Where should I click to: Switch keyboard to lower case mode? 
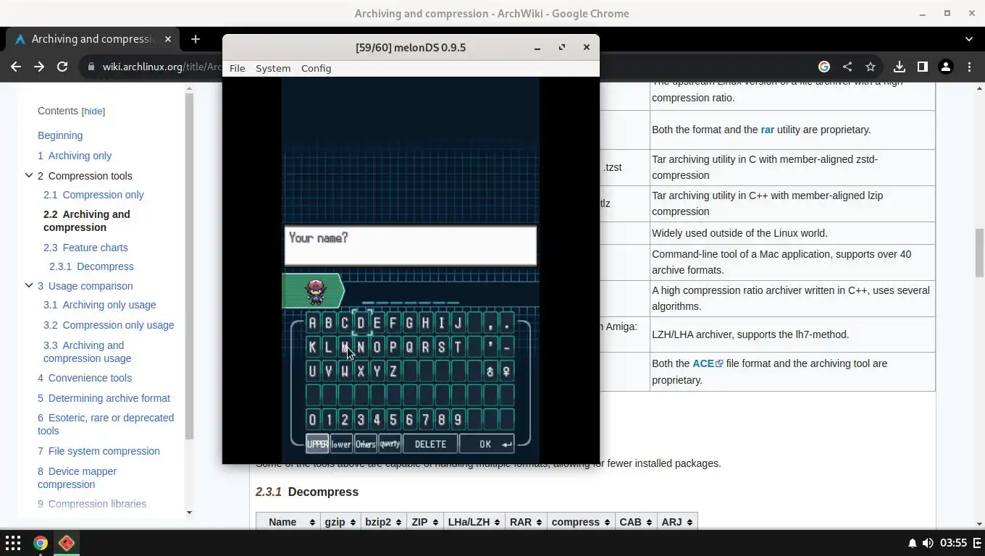(x=341, y=444)
